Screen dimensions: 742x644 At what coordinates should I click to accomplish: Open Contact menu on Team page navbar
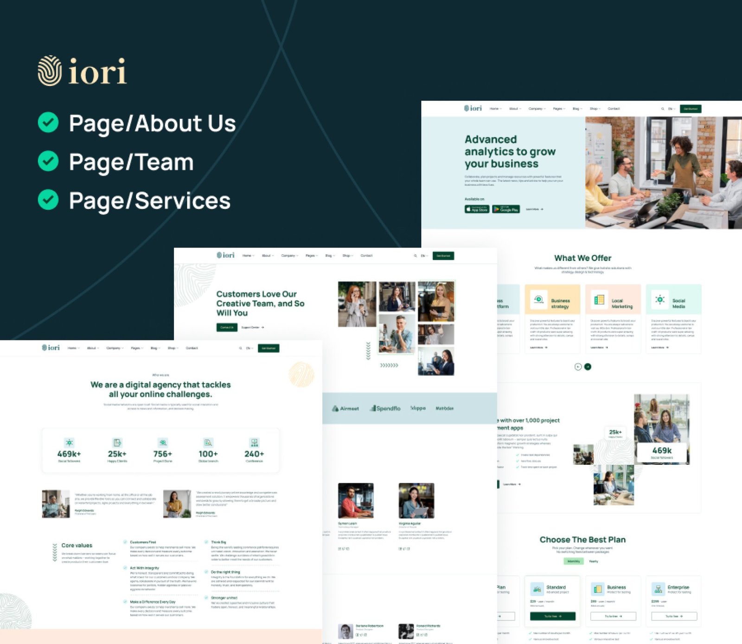pos(366,256)
